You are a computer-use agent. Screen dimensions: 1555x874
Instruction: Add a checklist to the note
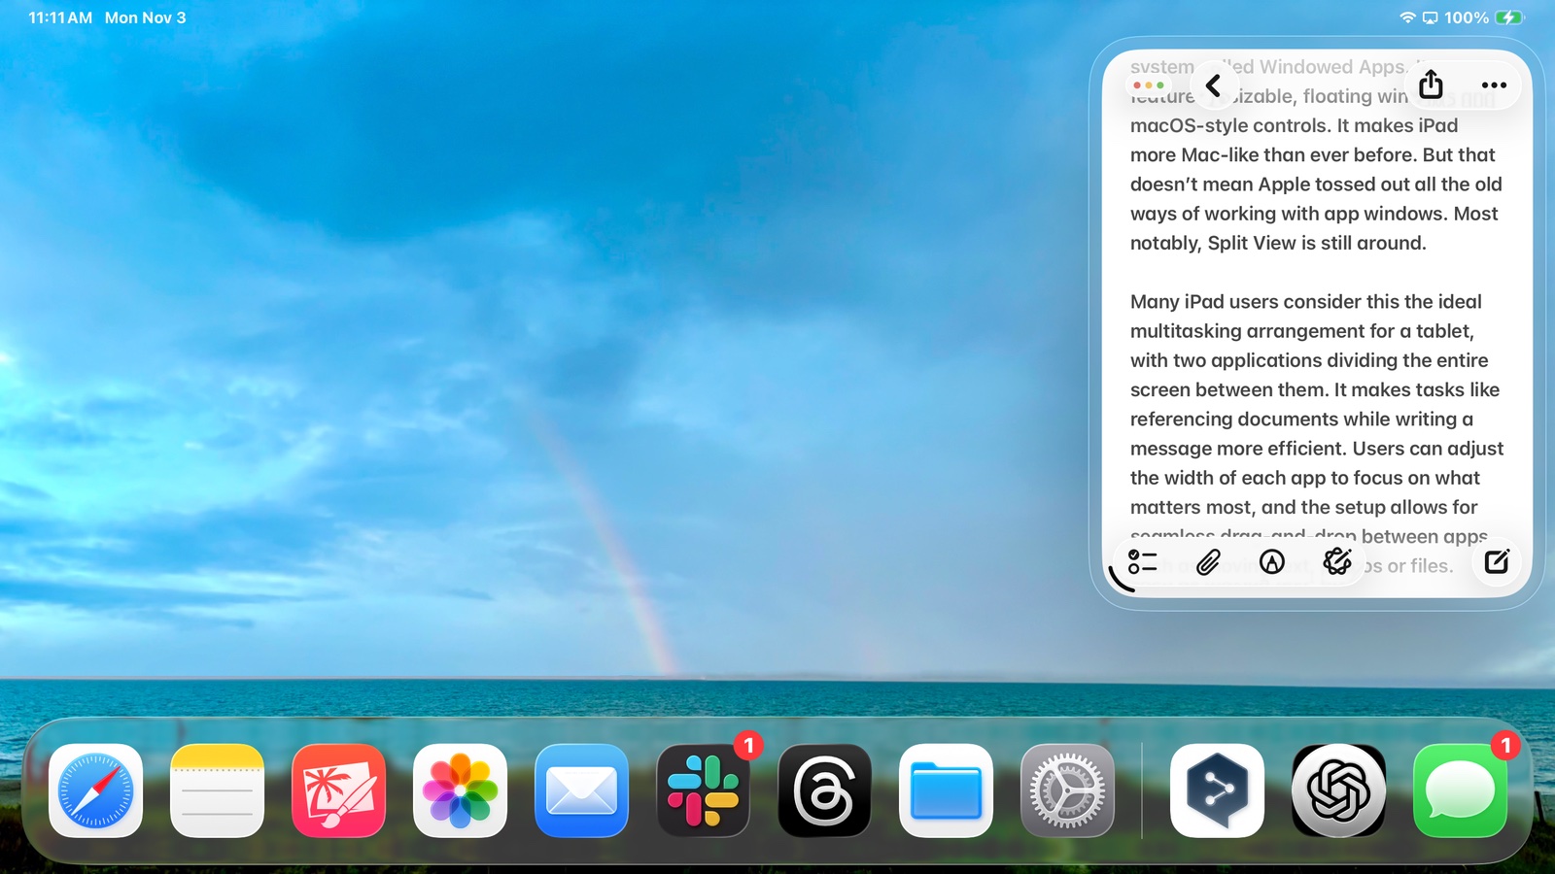(1142, 561)
